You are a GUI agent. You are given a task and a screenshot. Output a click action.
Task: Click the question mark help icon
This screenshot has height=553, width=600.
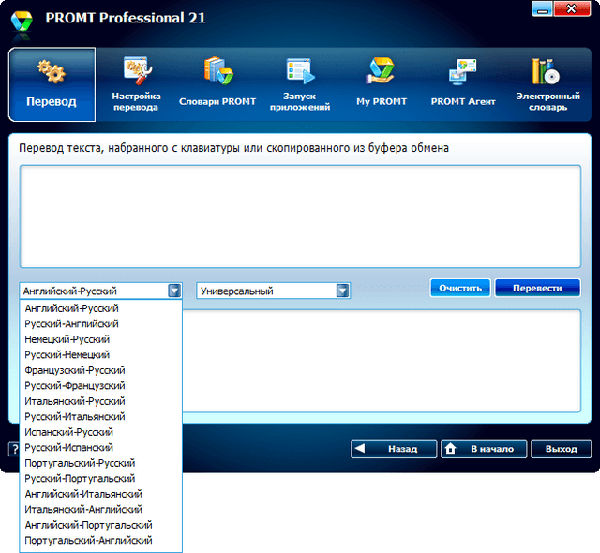pos(14,449)
